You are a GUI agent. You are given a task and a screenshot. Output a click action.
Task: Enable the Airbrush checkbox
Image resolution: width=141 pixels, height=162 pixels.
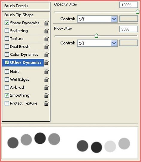pyautogui.click(x=7, y=87)
